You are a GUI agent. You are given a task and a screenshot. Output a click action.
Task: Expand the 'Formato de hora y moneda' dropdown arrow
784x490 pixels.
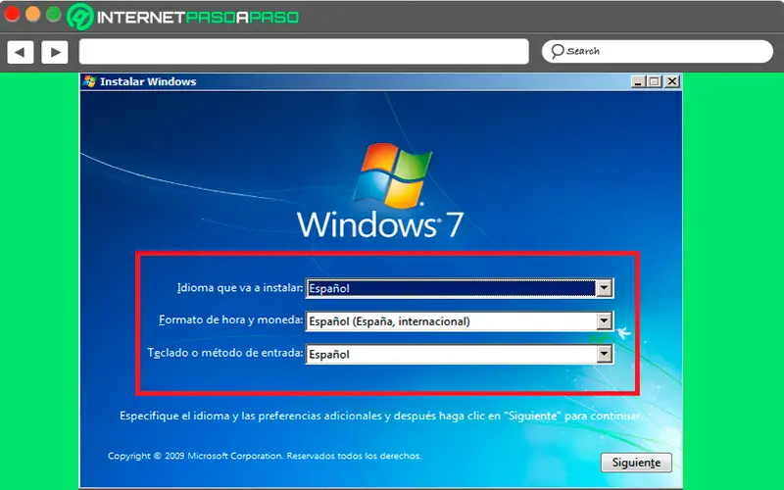click(x=604, y=321)
